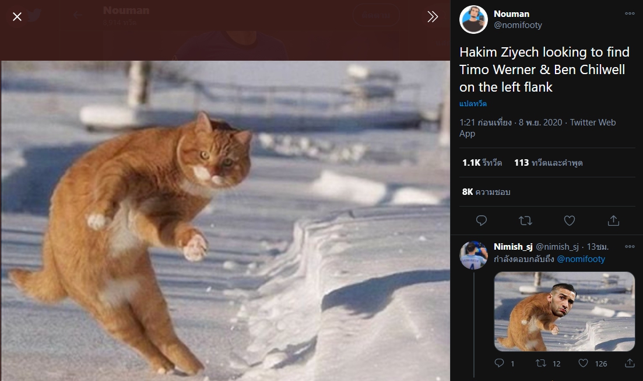The width and height of the screenshot is (643, 381).
Task: Close the image viewer with X icon
Action: [17, 16]
